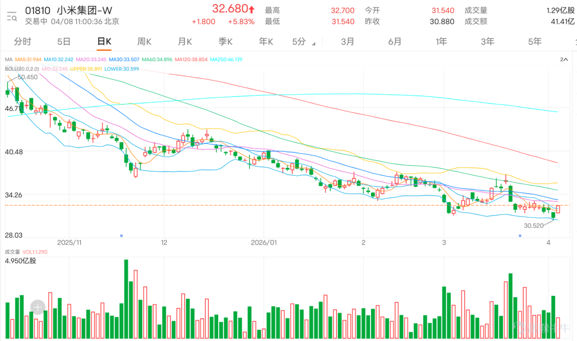Select the 日K daily candlestick tab

(104, 41)
